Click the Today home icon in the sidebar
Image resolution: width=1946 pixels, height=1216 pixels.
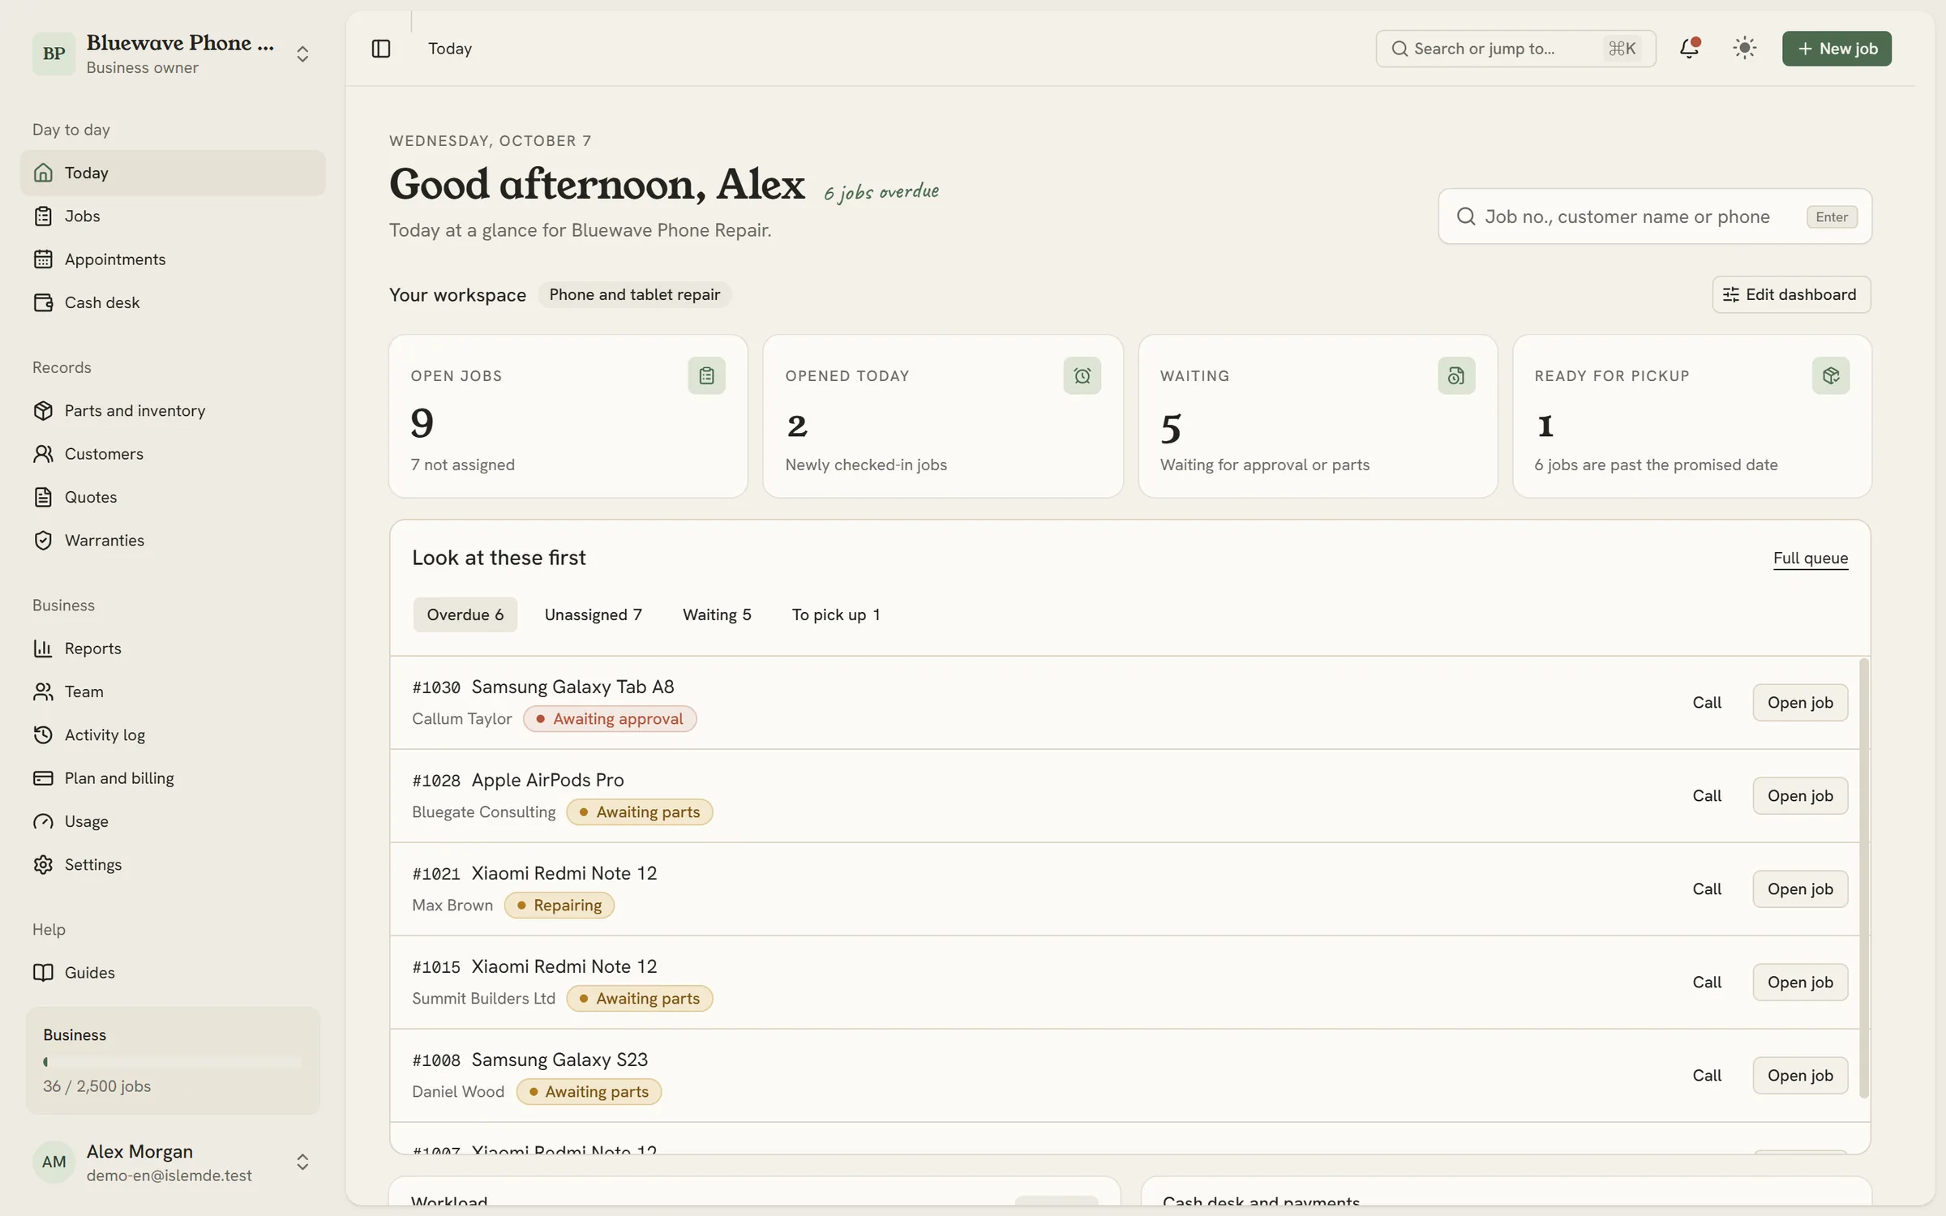(43, 173)
